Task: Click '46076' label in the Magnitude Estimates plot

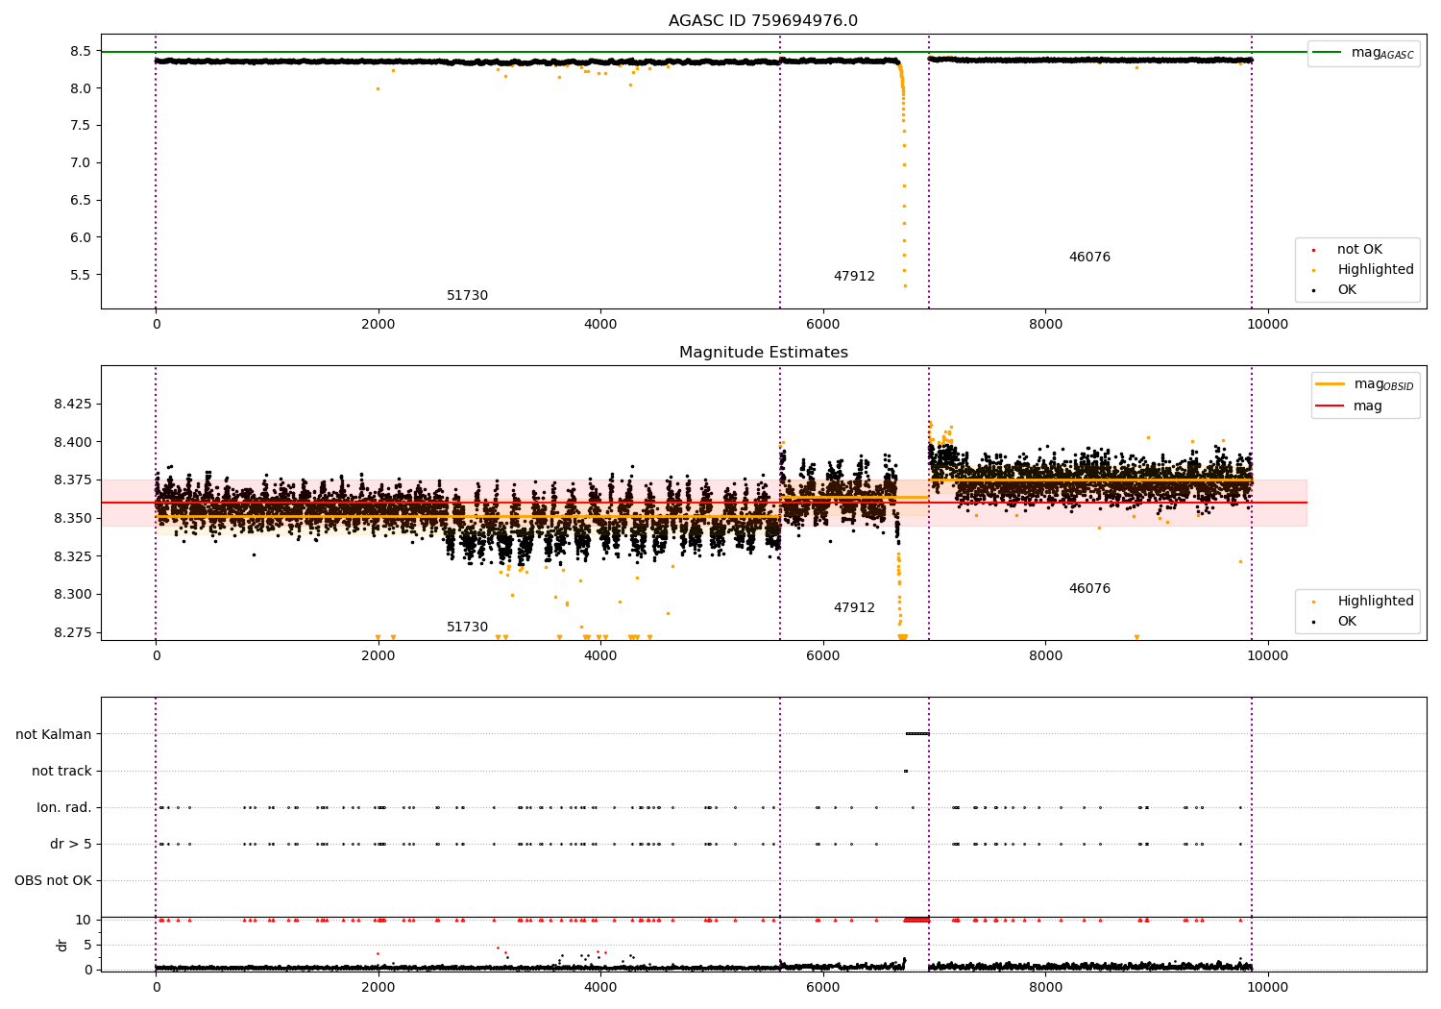Action: click(1089, 589)
